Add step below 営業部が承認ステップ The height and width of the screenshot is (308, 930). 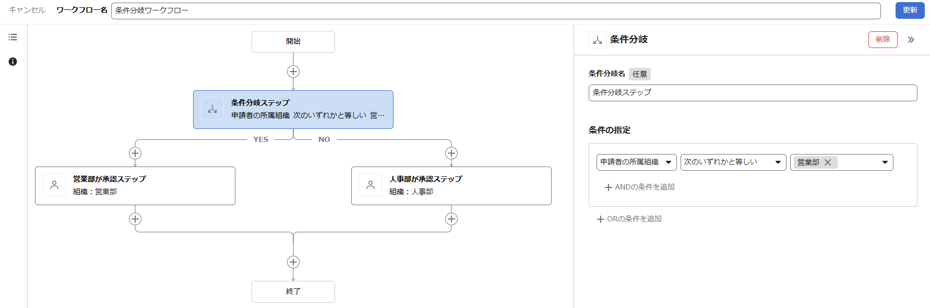point(135,219)
